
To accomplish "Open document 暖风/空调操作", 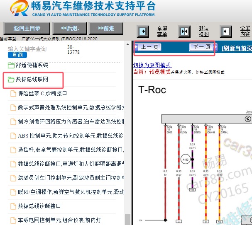I will click(x=67, y=192).
